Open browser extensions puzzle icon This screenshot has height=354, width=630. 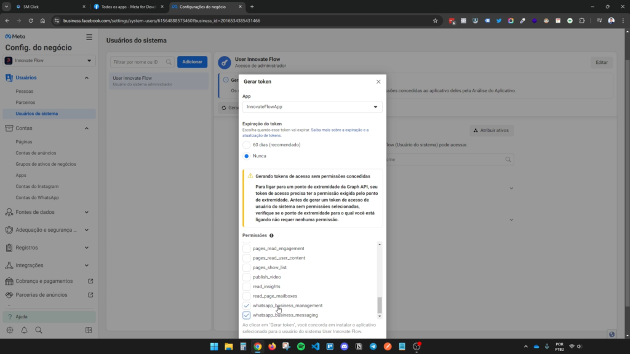pos(582,21)
